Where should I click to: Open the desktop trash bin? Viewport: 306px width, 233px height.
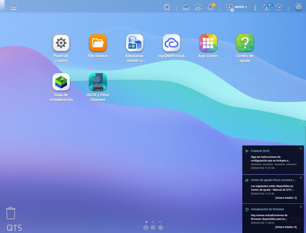click(x=11, y=213)
